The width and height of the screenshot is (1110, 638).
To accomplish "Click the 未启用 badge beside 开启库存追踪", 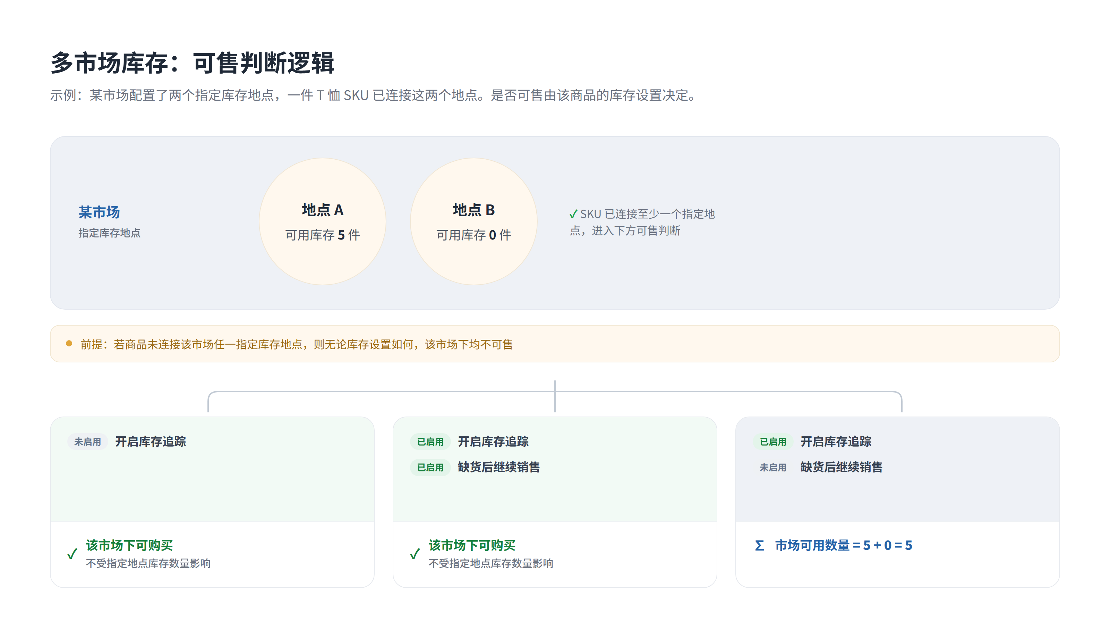I will [87, 442].
